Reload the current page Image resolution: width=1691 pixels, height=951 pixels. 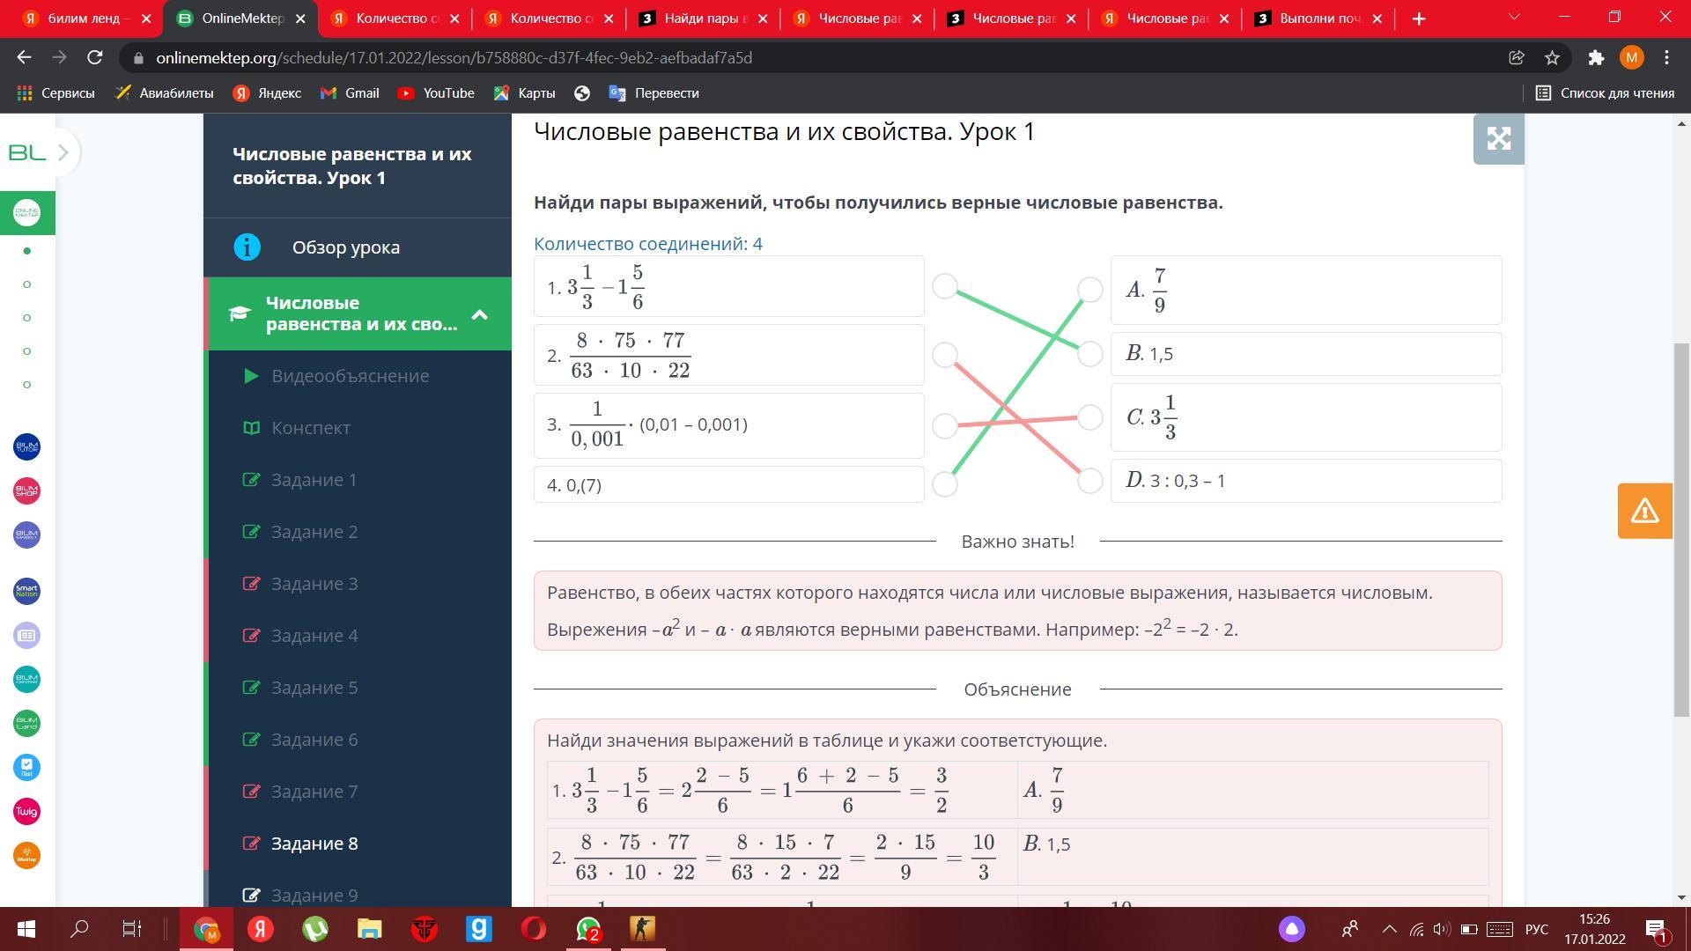click(x=94, y=57)
